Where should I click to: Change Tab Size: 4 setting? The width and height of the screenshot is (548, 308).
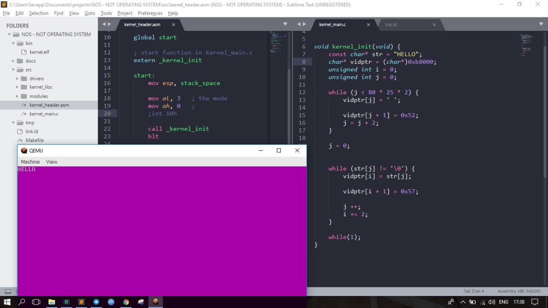pos(474,291)
